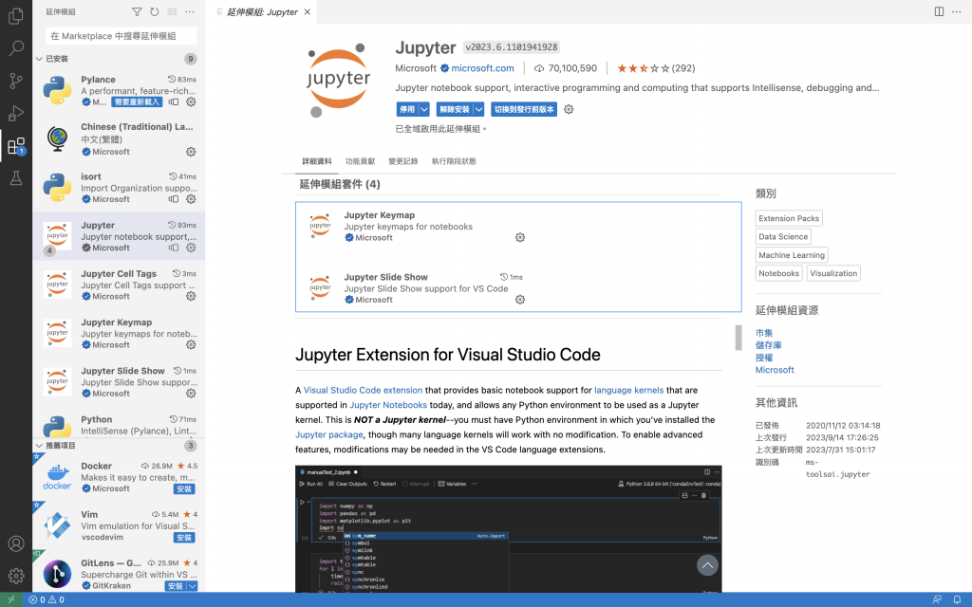
Task: Open the microsoft.com publisher link
Action: coord(482,68)
